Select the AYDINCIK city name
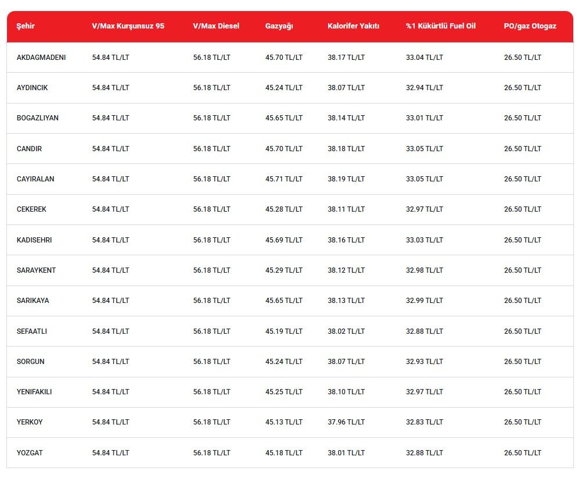The width and height of the screenshot is (582, 478). [33, 88]
